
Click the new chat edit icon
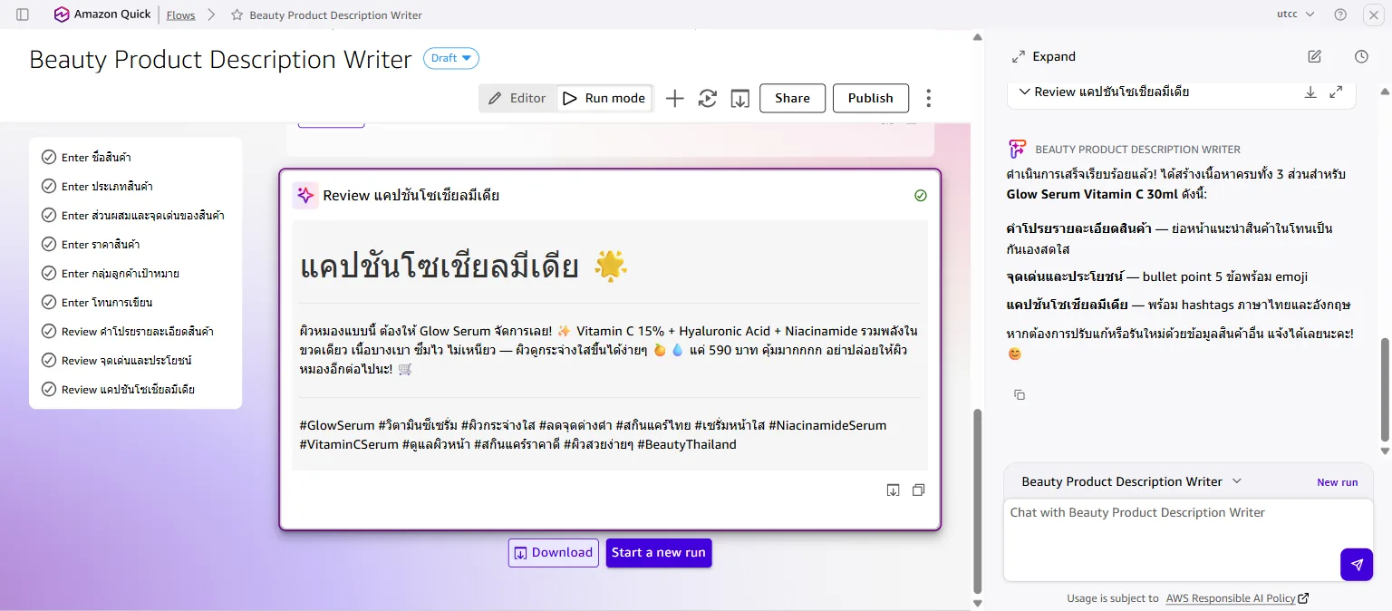(1315, 56)
